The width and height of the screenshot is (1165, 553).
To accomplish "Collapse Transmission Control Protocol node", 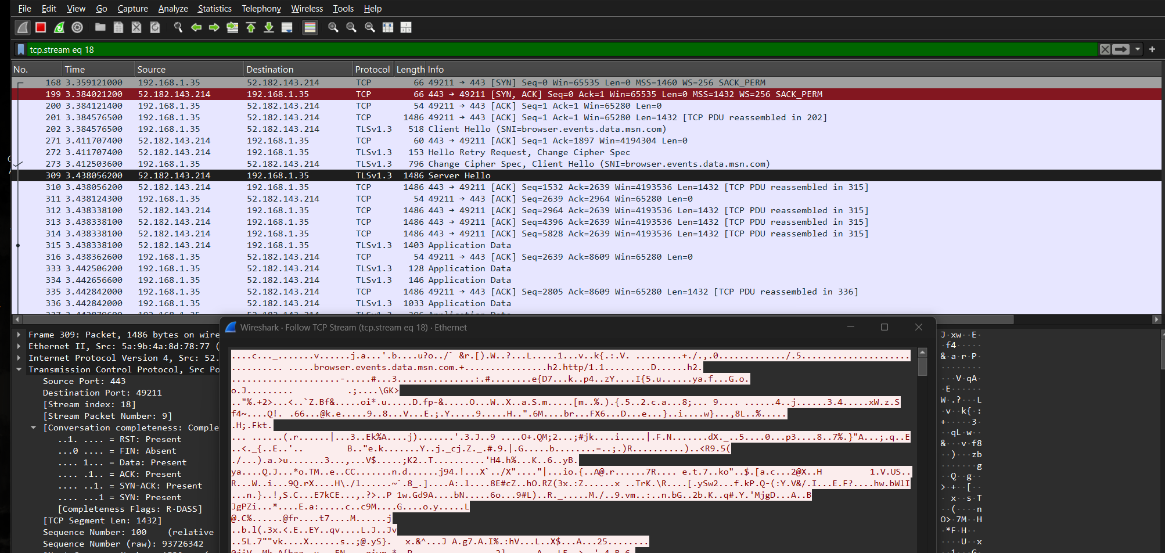I will click(x=19, y=369).
